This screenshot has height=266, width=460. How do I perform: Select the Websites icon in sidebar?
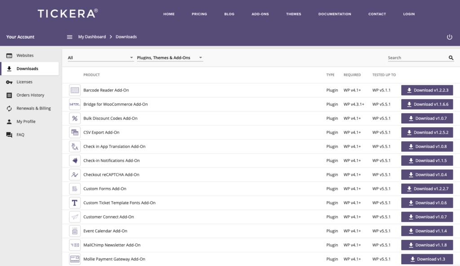[x=10, y=55]
